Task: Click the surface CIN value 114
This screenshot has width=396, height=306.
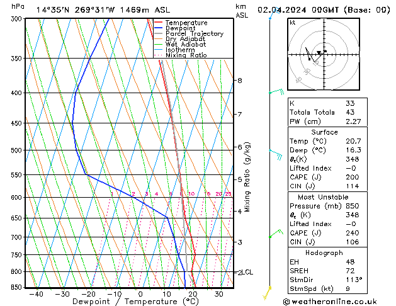Action: click(353, 186)
